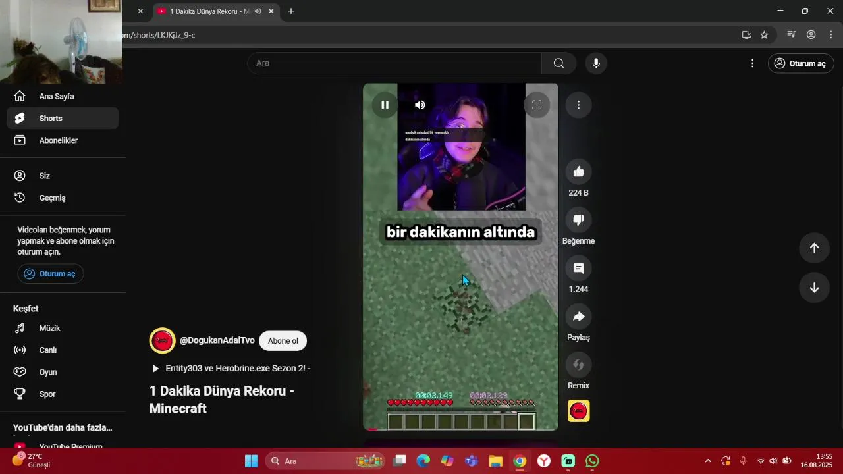Open WhatsApp from taskbar
Screen dimensions: 843x474
click(592, 461)
